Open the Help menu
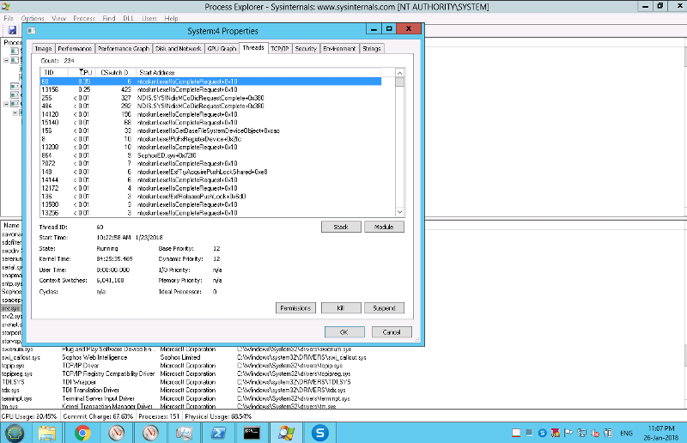687x443 pixels. [171, 18]
